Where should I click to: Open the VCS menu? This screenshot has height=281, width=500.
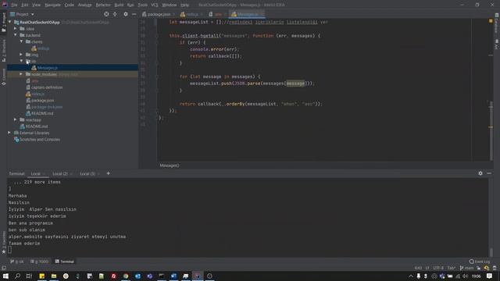155,5
